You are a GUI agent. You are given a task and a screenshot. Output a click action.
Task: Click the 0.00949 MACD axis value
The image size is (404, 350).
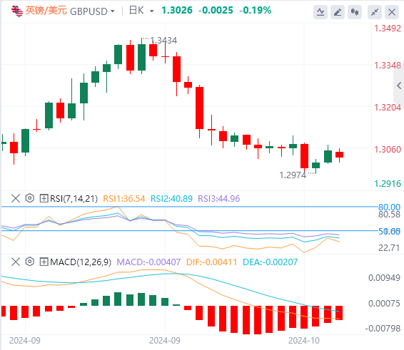tap(384, 278)
